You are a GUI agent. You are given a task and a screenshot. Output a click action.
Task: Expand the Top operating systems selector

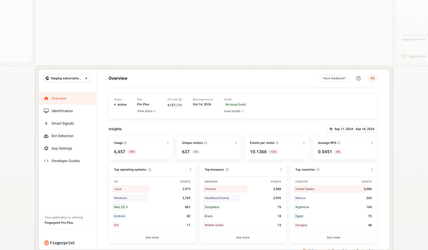click(190, 170)
